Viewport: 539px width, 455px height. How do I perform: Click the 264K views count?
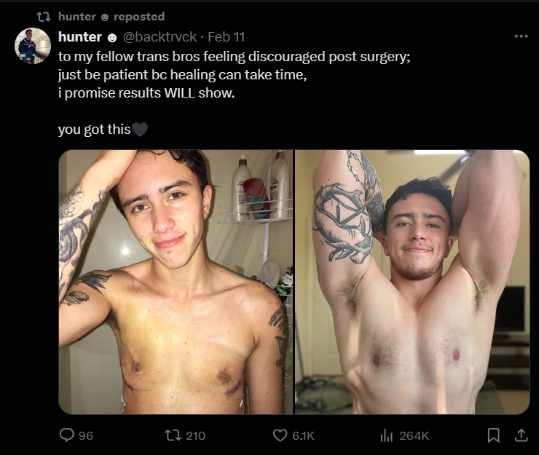point(414,436)
